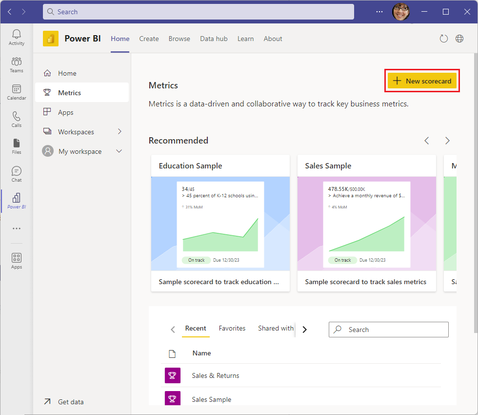Click the magnifier in scorecard search box

coord(338,329)
